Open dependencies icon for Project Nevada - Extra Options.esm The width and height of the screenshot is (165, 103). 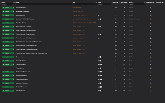(x=151, y=38)
